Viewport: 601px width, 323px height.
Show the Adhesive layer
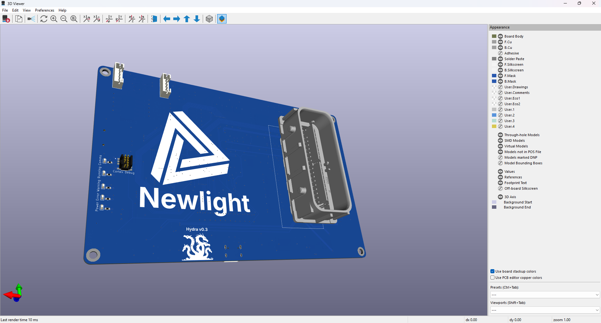(x=500, y=53)
